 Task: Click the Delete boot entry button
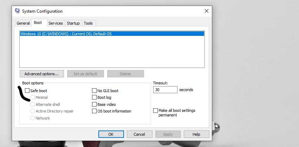[125, 74]
